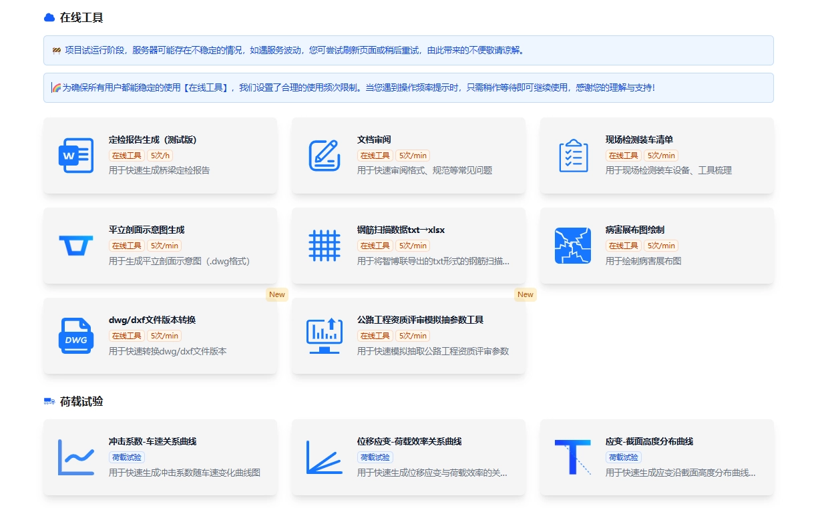The width and height of the screenshot is (826, 508).
Task: Click the New badge on 公路工程资质评审 card
Action: pyautogui.click(x=526, y=294)
